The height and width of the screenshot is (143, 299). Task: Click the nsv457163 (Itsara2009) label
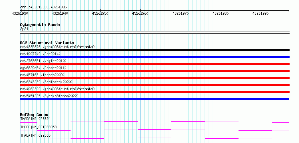pos(42,75)
